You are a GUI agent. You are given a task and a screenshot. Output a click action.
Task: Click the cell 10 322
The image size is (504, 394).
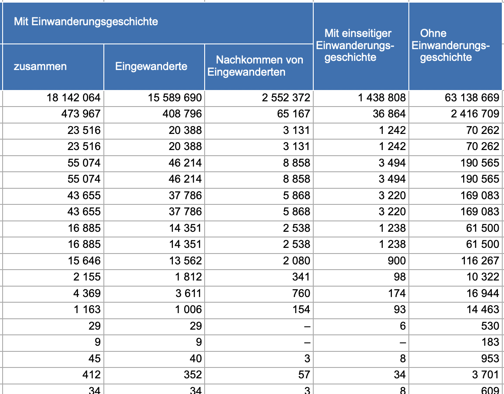[x=455, y=277]
